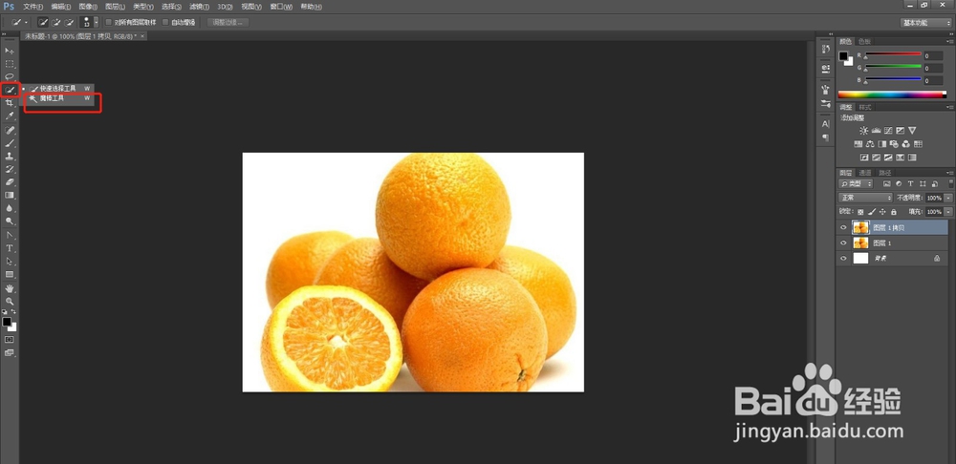Viewport: 956px width, 464px height.
Task: Click New Selection mode in options bar
Action: coord(43,22)
